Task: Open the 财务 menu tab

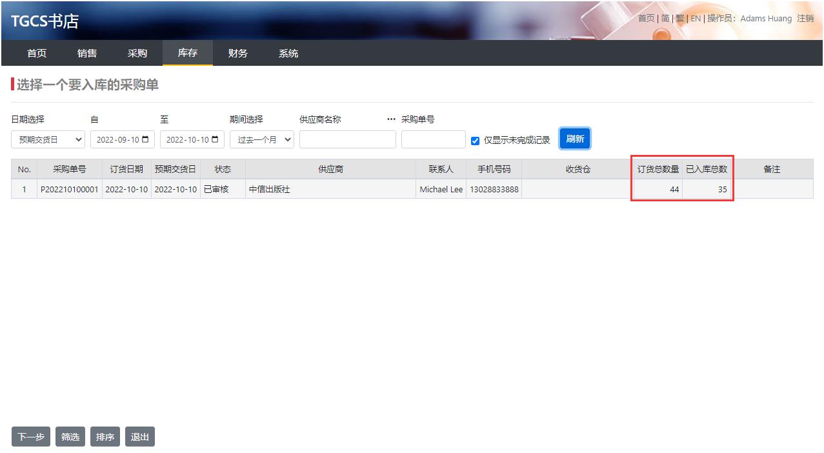Action: [x=237, y=53]
